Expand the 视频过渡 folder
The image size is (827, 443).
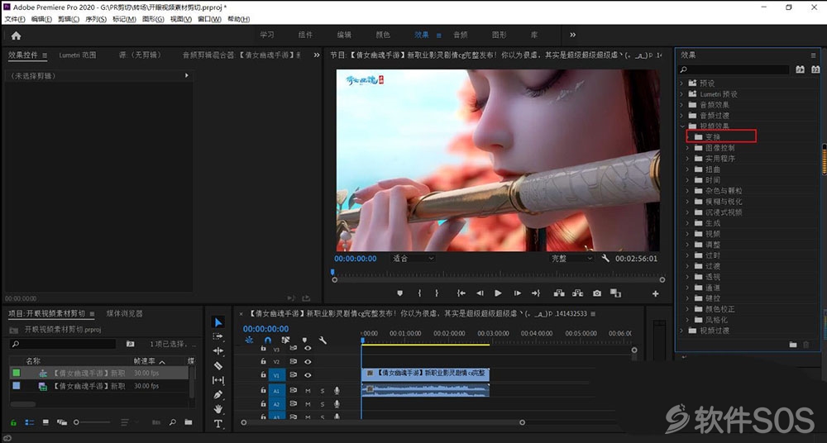point(681,331)
